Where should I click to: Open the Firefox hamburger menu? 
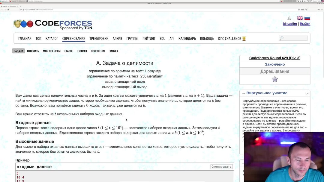click(322, 10)
